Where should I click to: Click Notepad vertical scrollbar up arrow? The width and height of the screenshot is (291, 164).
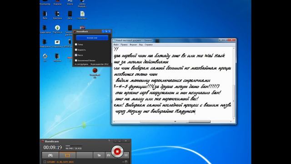234,48
